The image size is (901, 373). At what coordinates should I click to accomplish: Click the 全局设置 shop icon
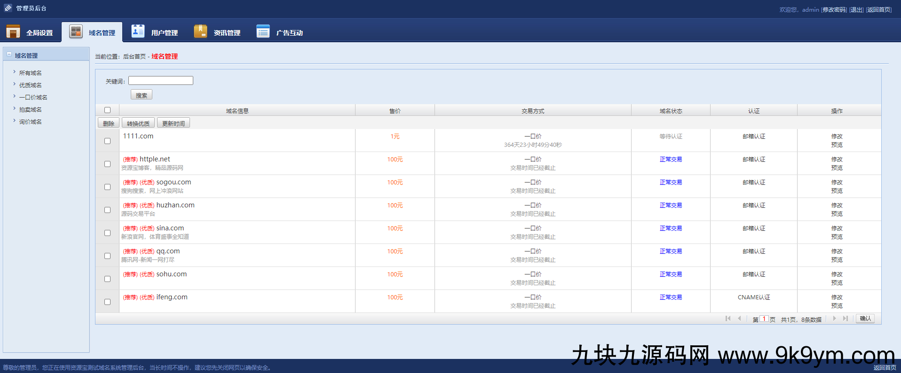tap(13, 31)
